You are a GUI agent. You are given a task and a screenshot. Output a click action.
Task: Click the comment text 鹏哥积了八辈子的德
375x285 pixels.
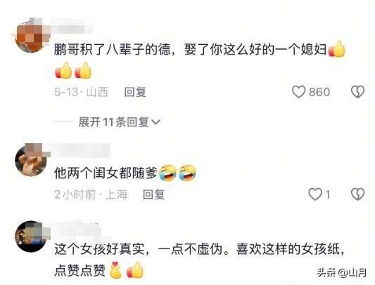click(x=112, y=50)
